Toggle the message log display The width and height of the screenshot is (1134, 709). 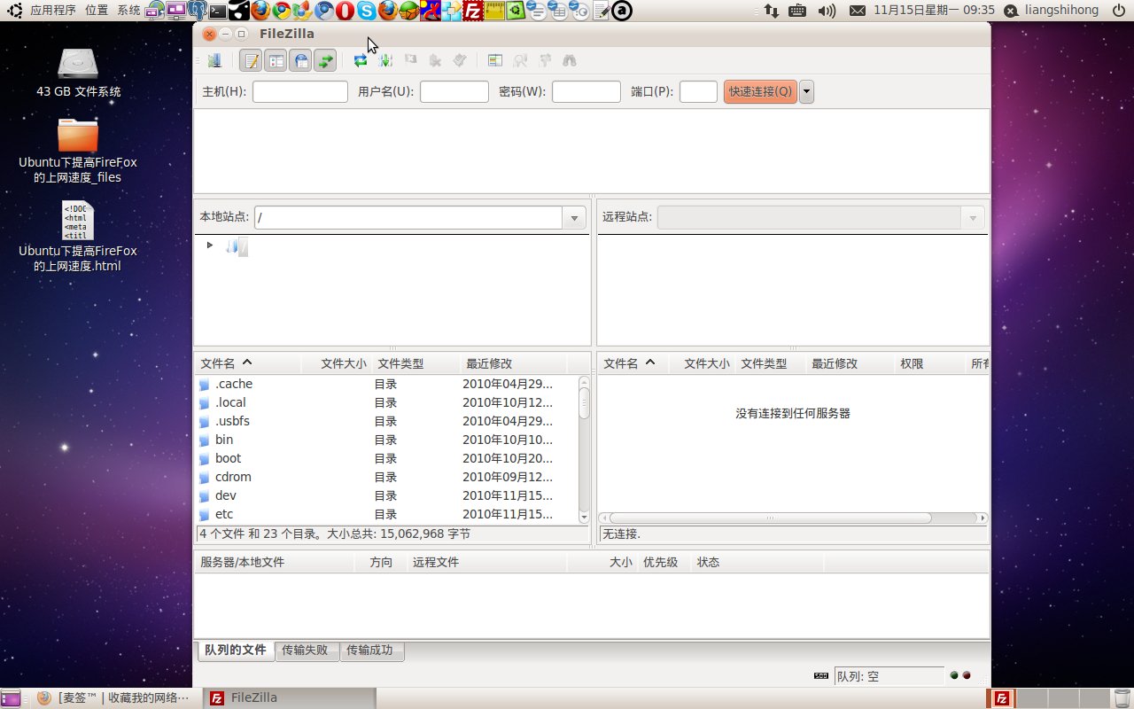click(250, 60)
